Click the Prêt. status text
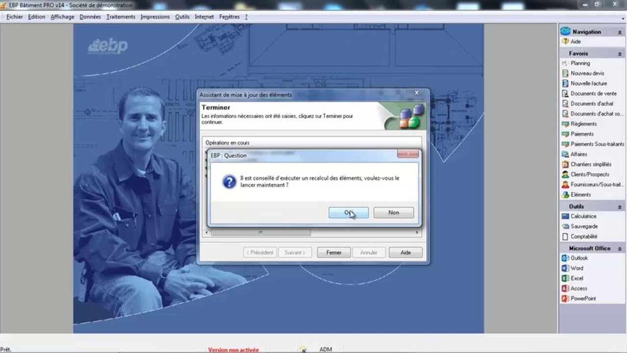 pos(6,350)
